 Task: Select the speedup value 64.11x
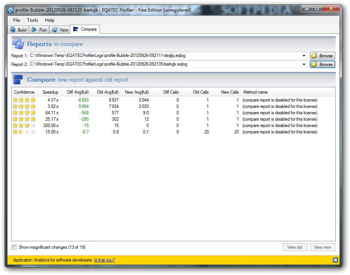[52, 113]
